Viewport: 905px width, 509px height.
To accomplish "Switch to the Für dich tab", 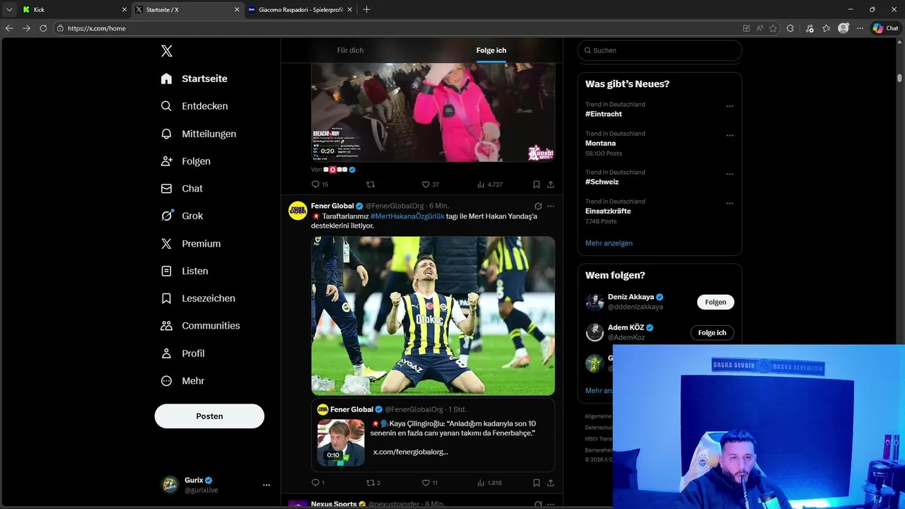I will pos(350,50).
